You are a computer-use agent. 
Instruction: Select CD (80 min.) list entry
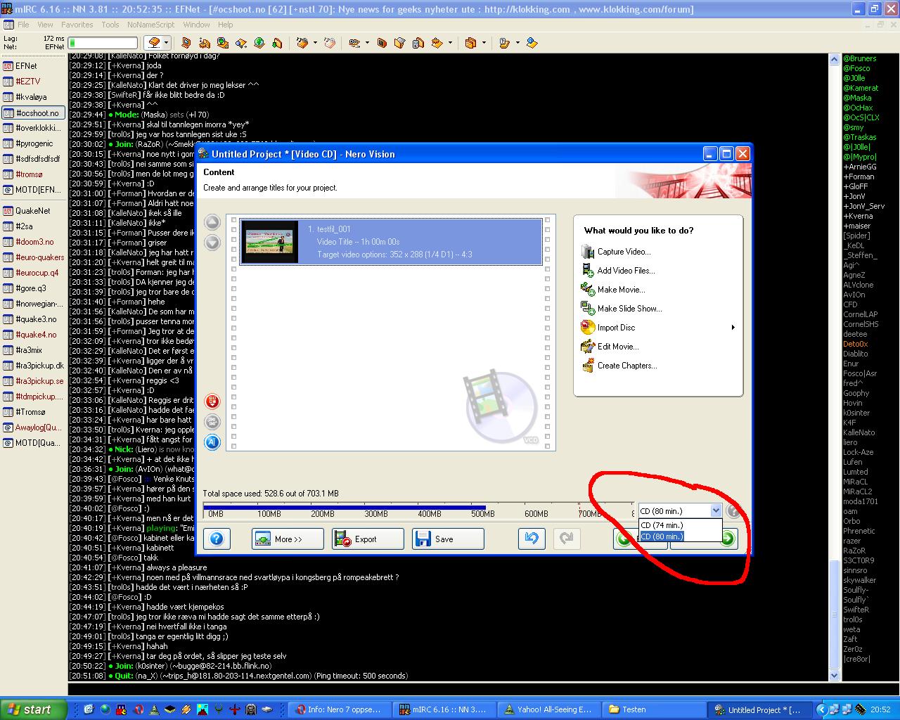(x=680, y=536)
